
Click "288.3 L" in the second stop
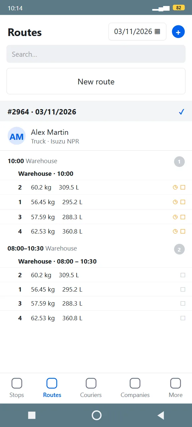(72, 304)
